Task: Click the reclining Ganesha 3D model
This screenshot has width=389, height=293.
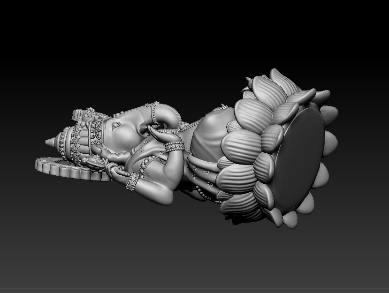Action: (x=186, y=149)
